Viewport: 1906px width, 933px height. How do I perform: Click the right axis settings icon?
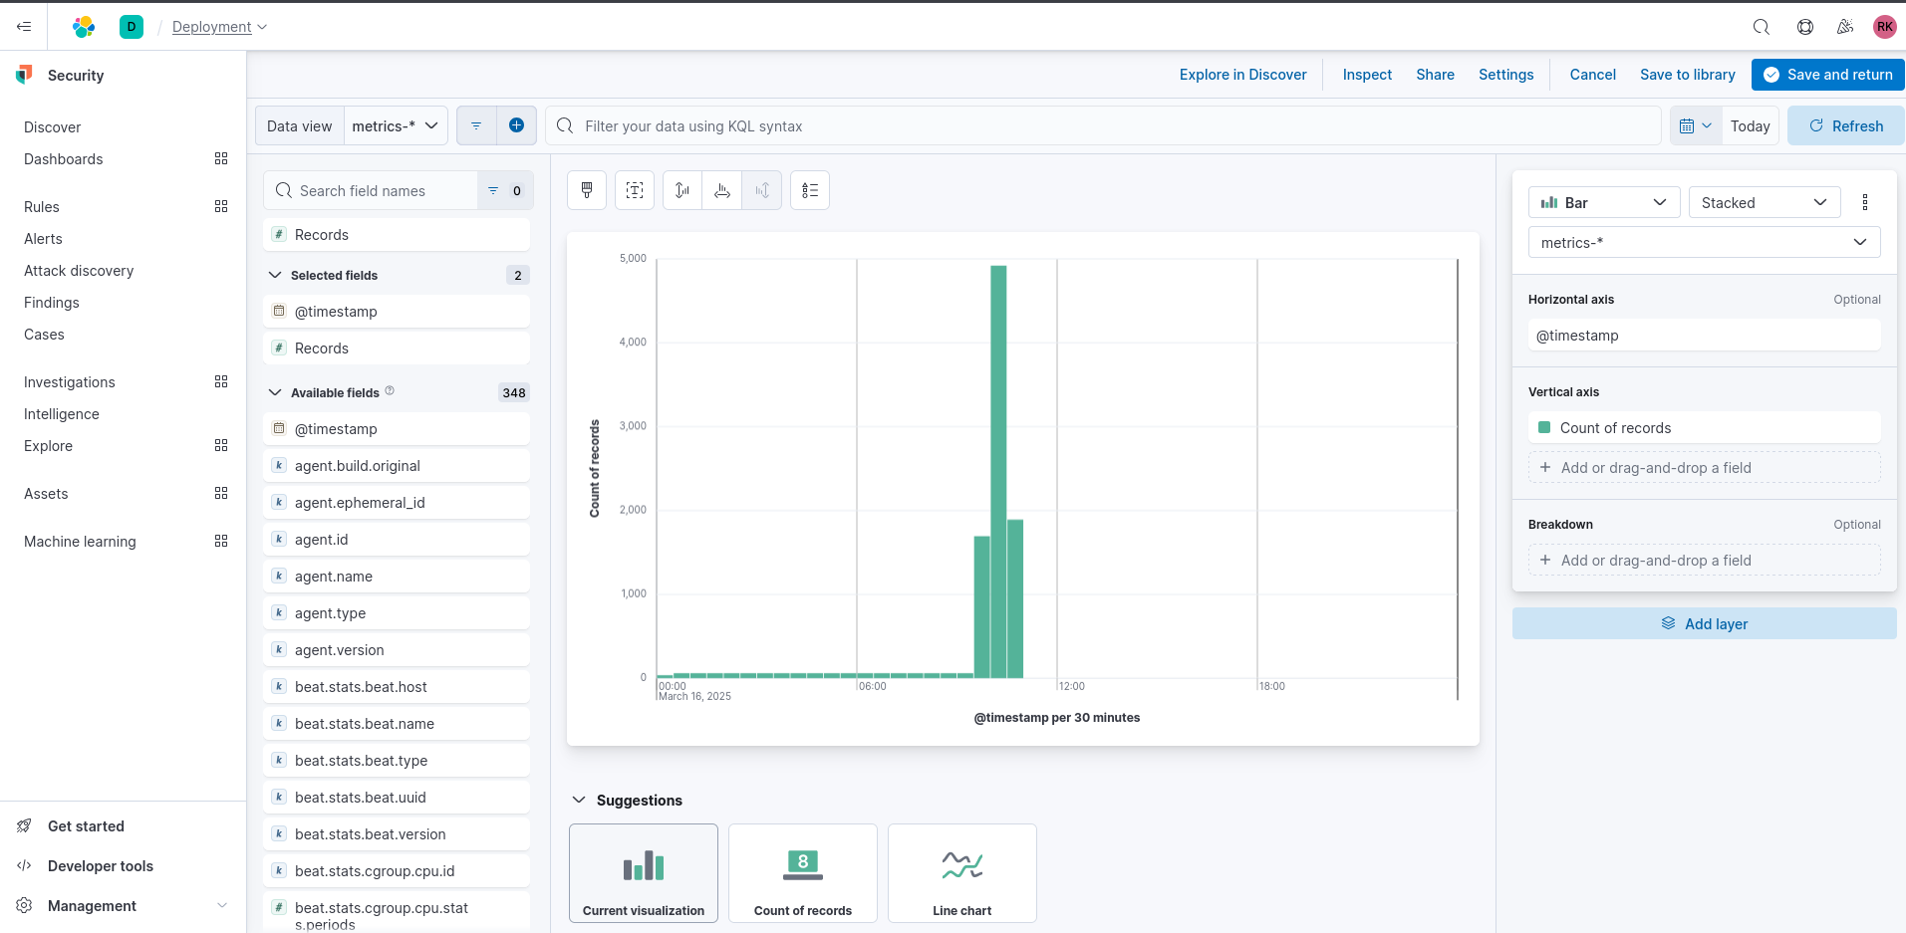click(x=762, y=190)
